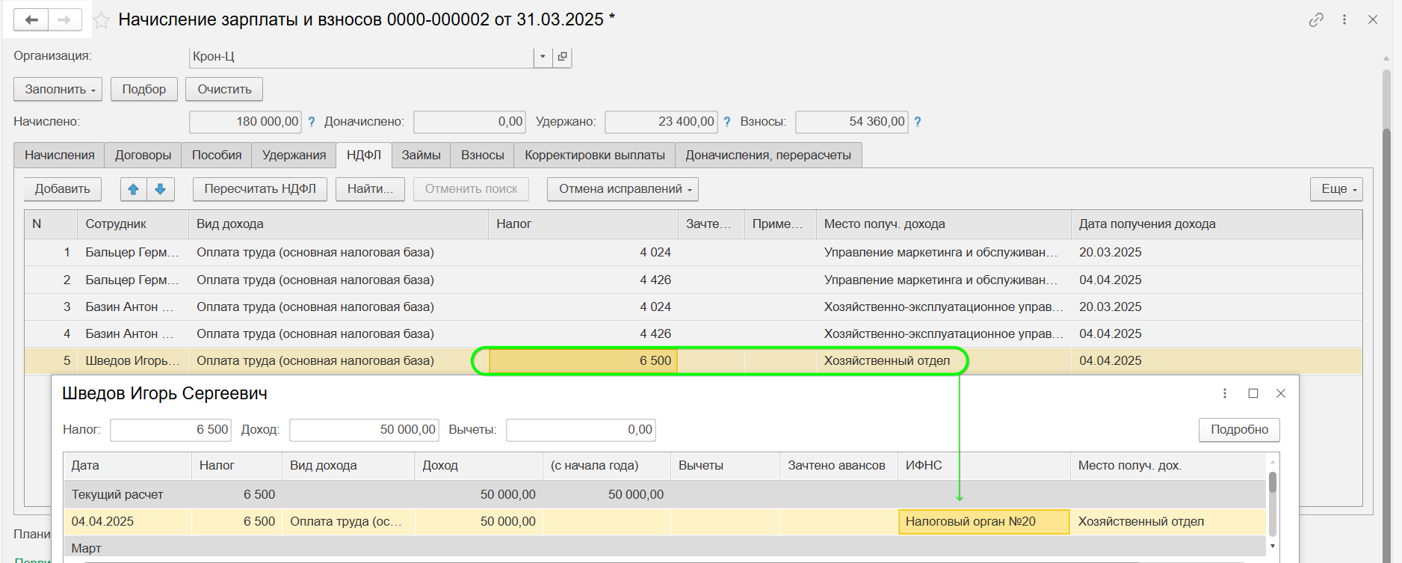
Task: Open the Корректировки выплаты tab
Action: [595, 155]
